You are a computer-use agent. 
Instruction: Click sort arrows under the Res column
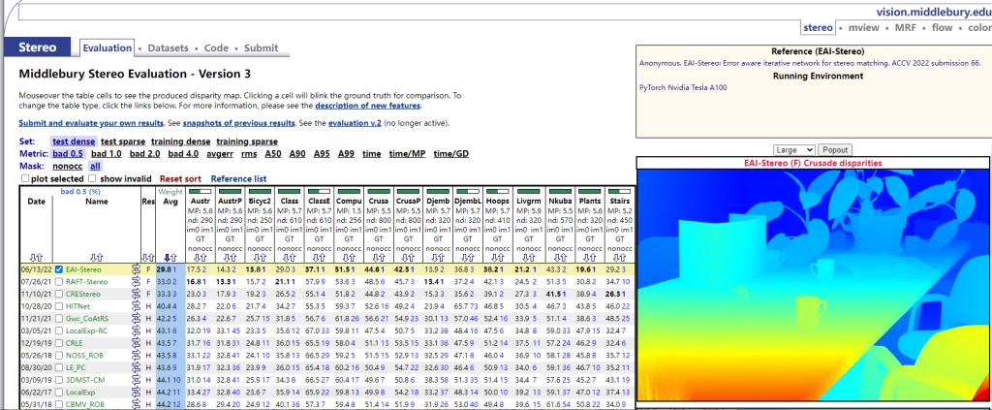(146, 257)
